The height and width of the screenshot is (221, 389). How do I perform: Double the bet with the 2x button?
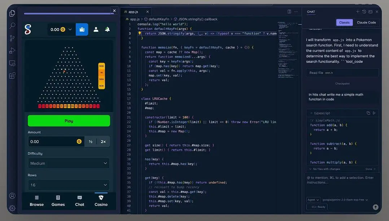click(103, 141)
